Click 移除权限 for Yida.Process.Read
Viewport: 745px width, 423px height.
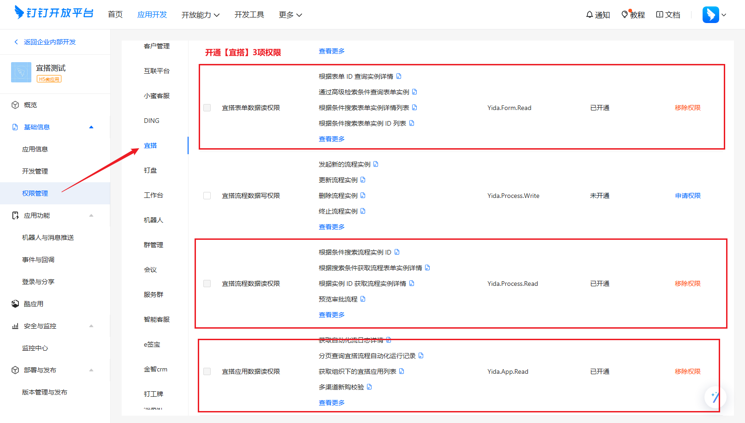(688, 284)
